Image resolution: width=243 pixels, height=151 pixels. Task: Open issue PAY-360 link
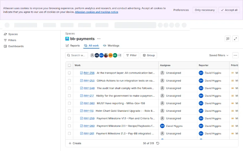tap(89, 103)
